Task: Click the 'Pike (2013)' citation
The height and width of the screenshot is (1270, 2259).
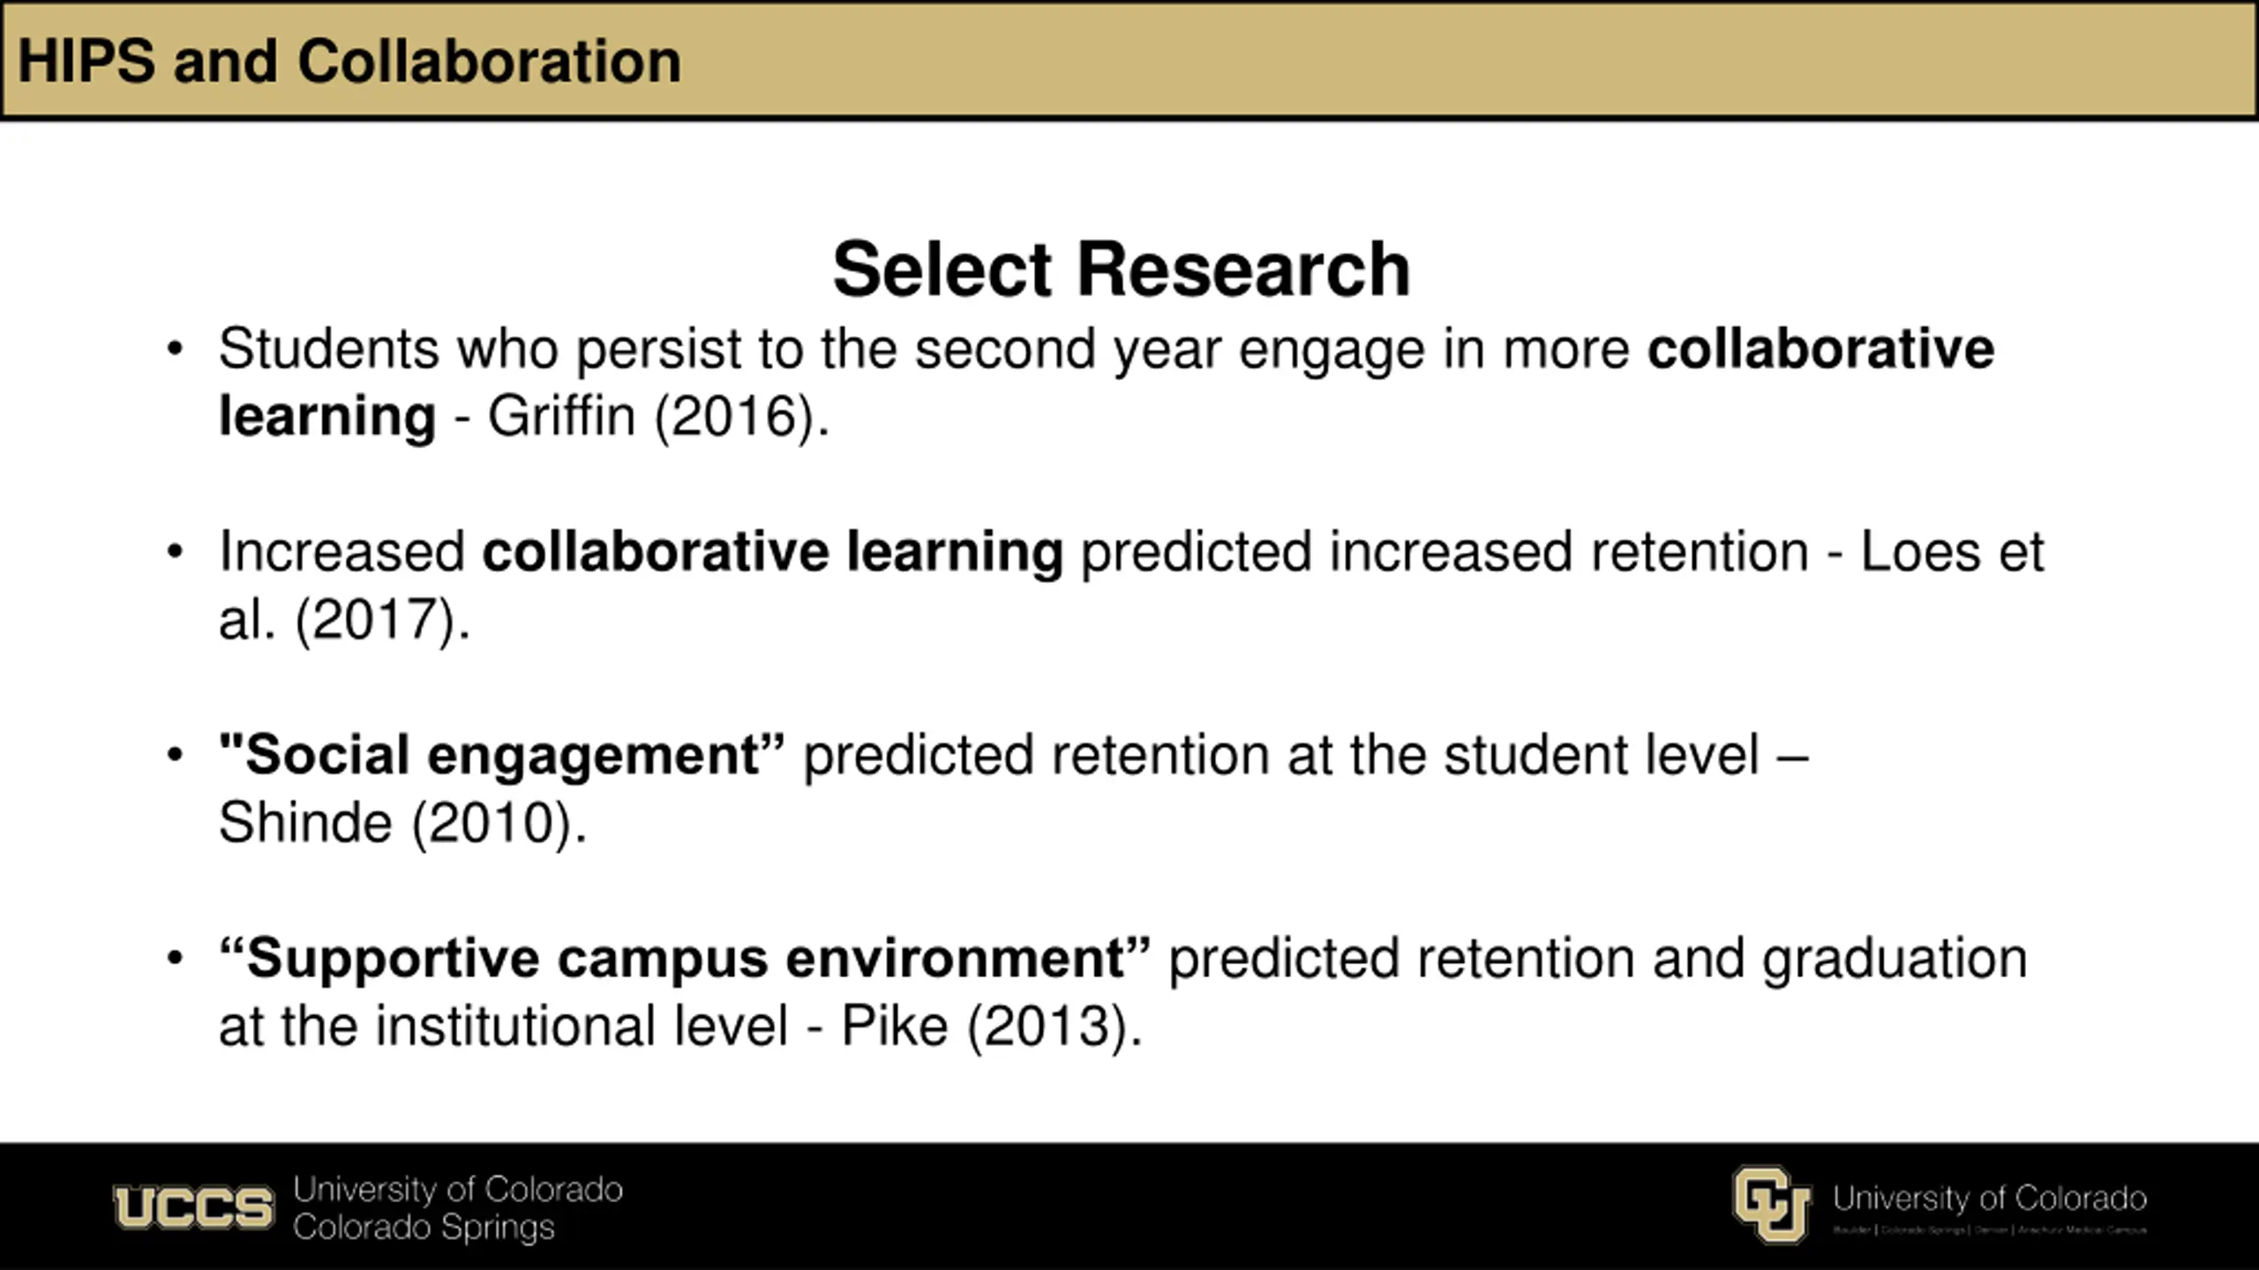Action: coord(992,1027)
